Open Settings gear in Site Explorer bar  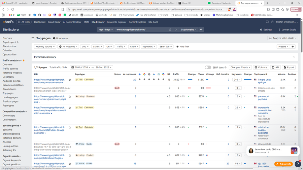(266, 30)
